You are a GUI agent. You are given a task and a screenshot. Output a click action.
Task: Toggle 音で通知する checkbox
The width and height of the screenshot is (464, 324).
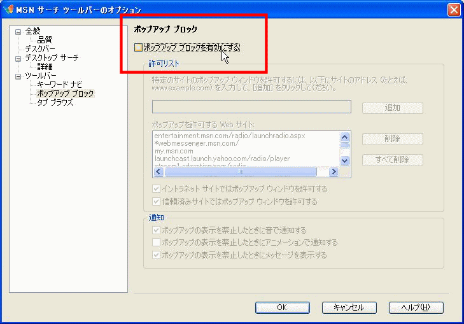click(156, 230)
